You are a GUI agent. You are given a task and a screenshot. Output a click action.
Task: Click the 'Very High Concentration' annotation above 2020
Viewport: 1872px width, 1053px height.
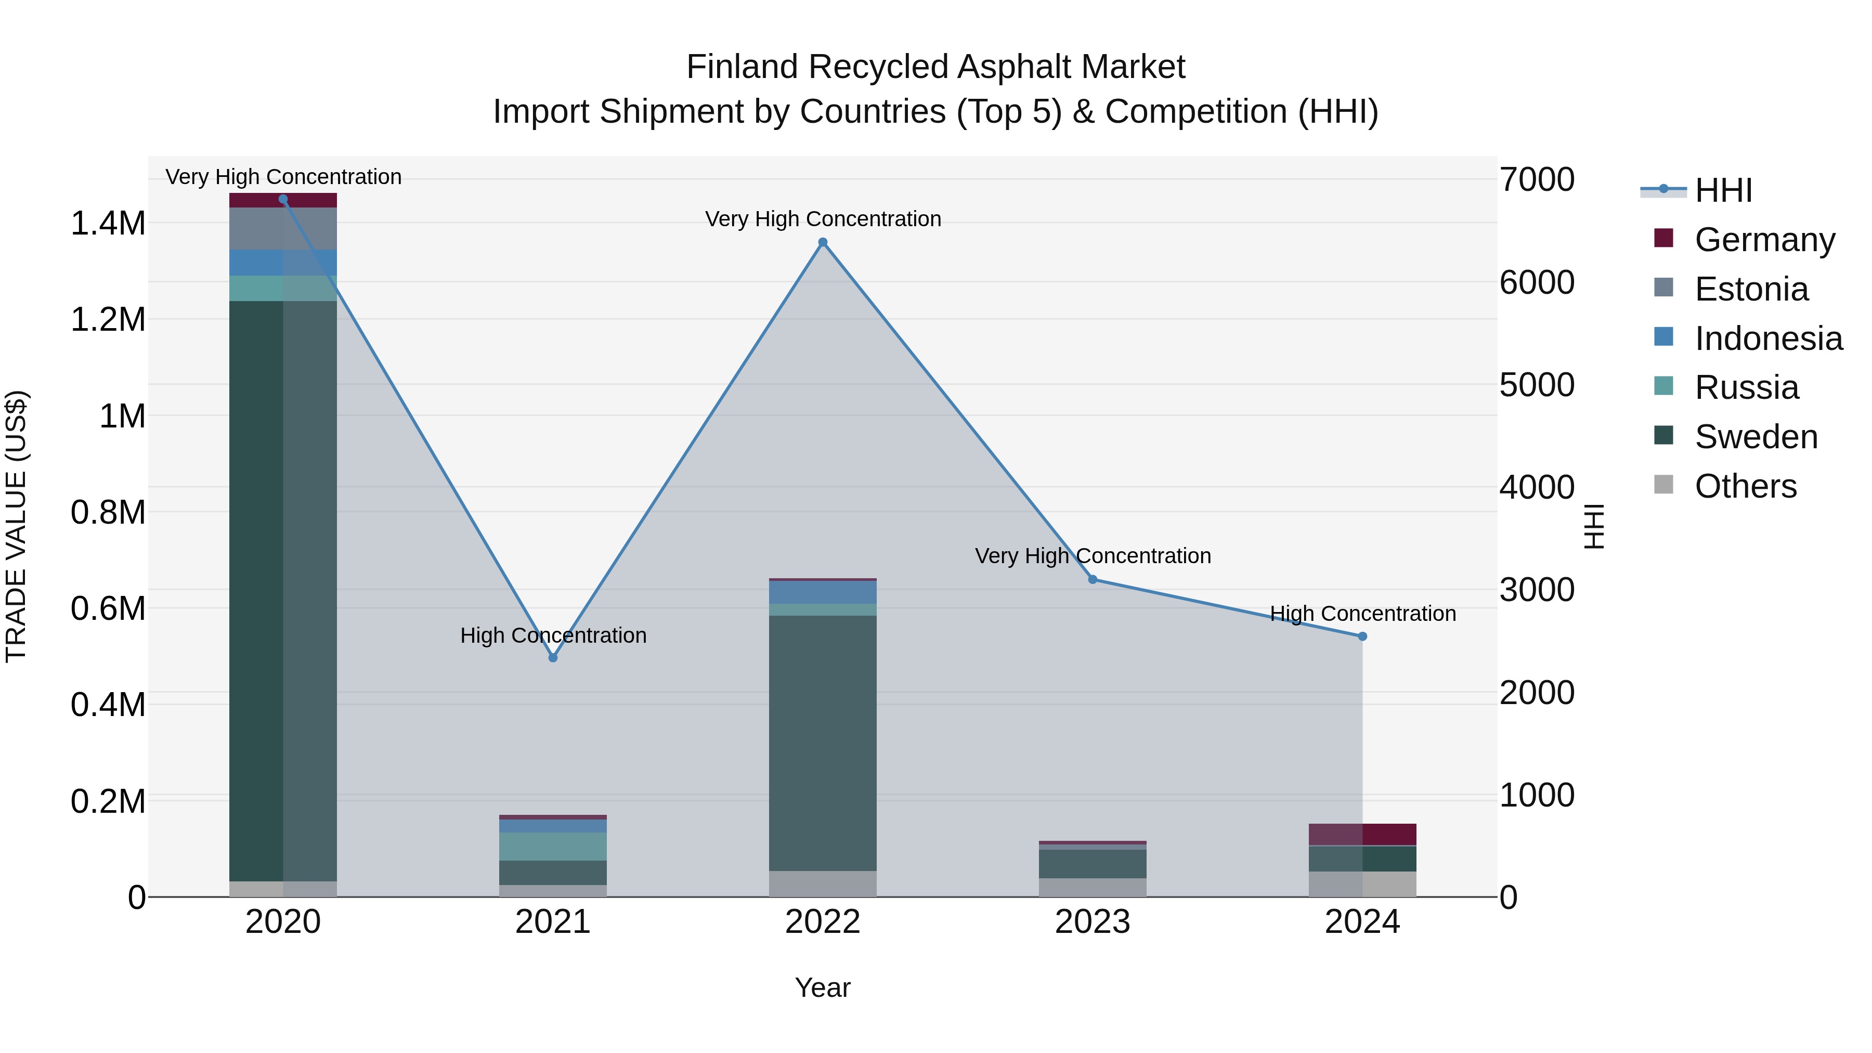click(283, 177)
